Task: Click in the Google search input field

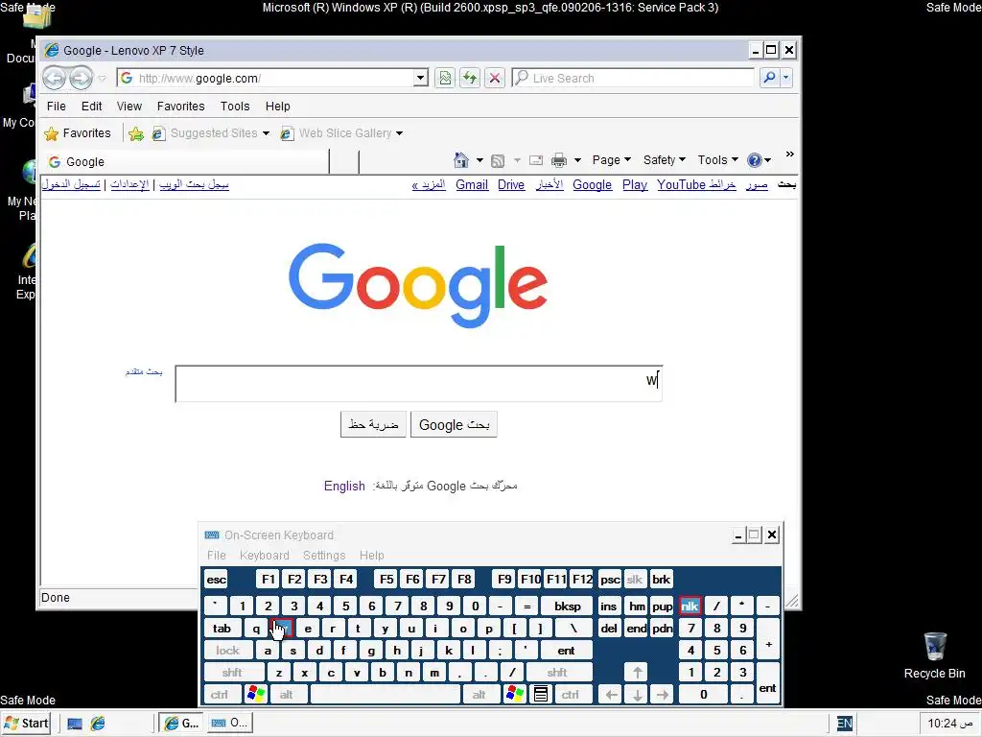Action: point(418,384)
